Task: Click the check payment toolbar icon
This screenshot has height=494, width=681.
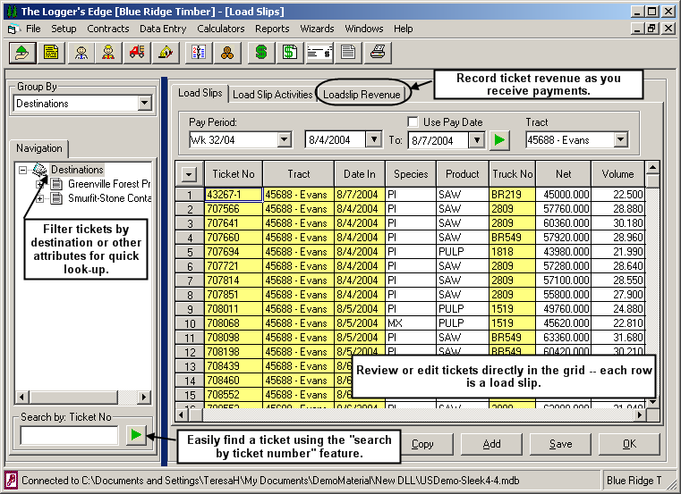Action: coord(319,53)
